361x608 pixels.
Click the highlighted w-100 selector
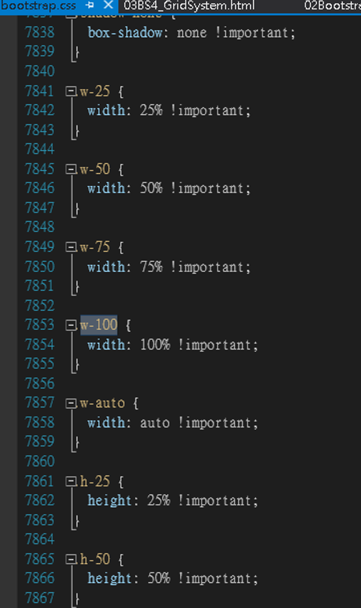99,325
